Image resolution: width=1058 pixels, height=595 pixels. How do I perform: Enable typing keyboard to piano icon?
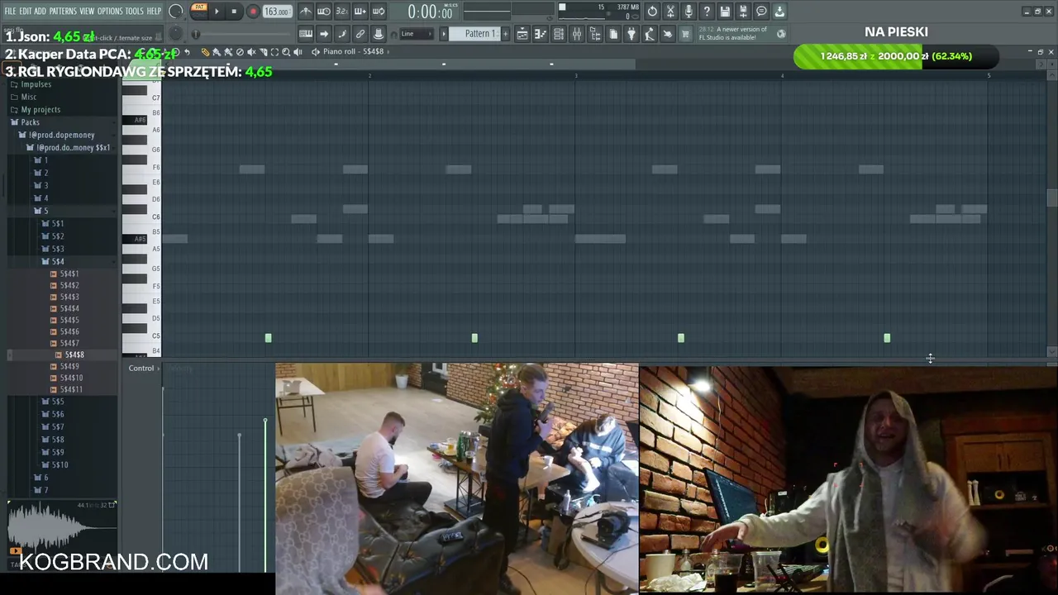pos(306,34)
